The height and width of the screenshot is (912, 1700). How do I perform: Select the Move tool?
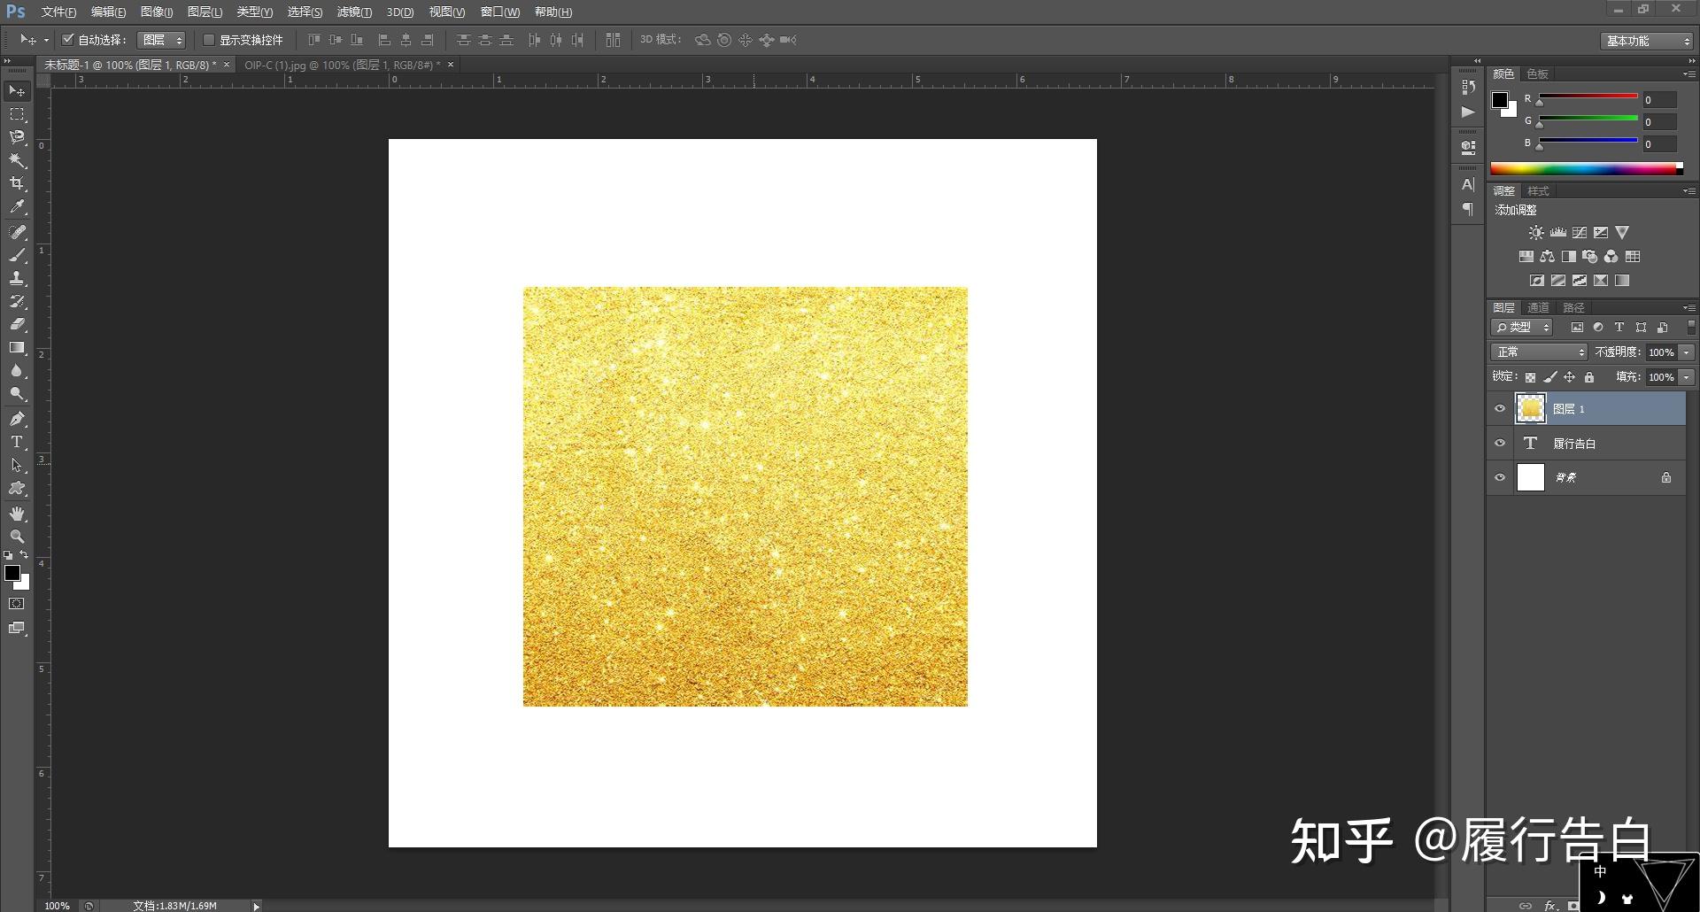click(17, 91)
